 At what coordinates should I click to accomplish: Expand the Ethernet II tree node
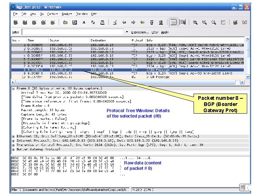(x=13, y=136)
